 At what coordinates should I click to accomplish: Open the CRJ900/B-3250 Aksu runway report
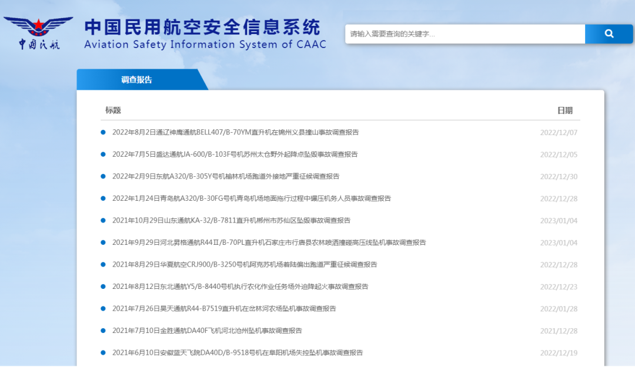(x=245, y=265)
